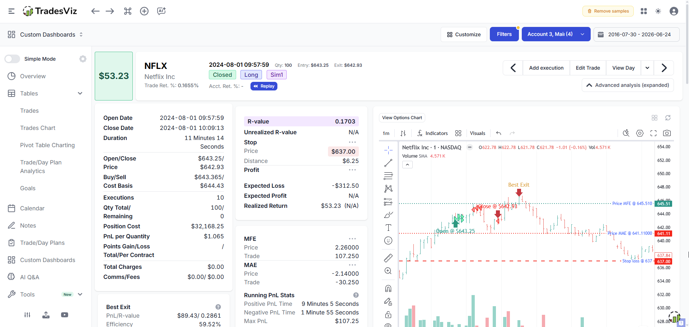Screen dimensions: 689x327
Task: Click View Options Chart button
Action: click(402, 118)
